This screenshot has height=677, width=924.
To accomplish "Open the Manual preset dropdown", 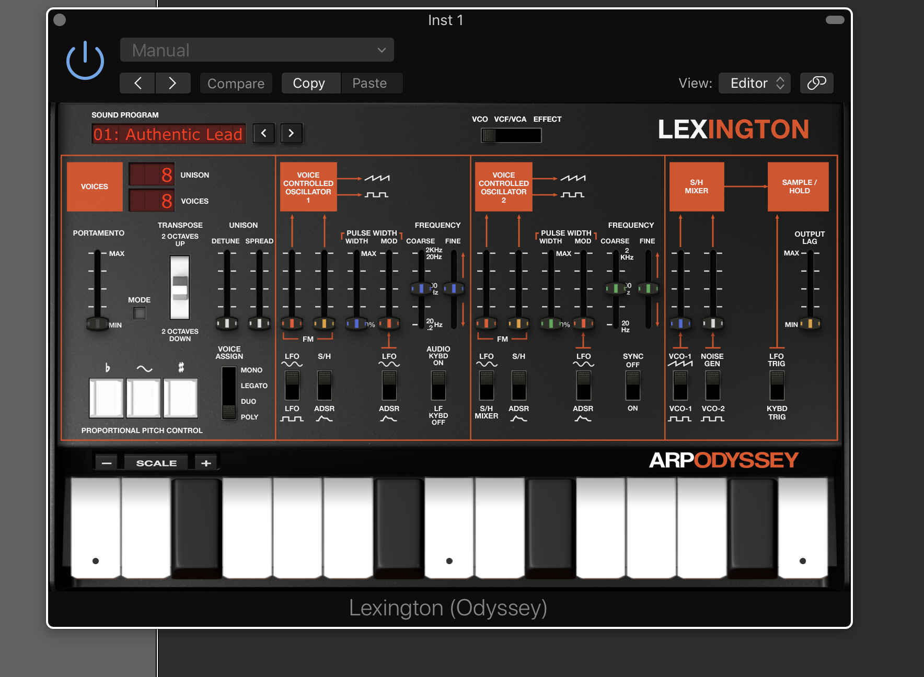I will click(257, 50).
